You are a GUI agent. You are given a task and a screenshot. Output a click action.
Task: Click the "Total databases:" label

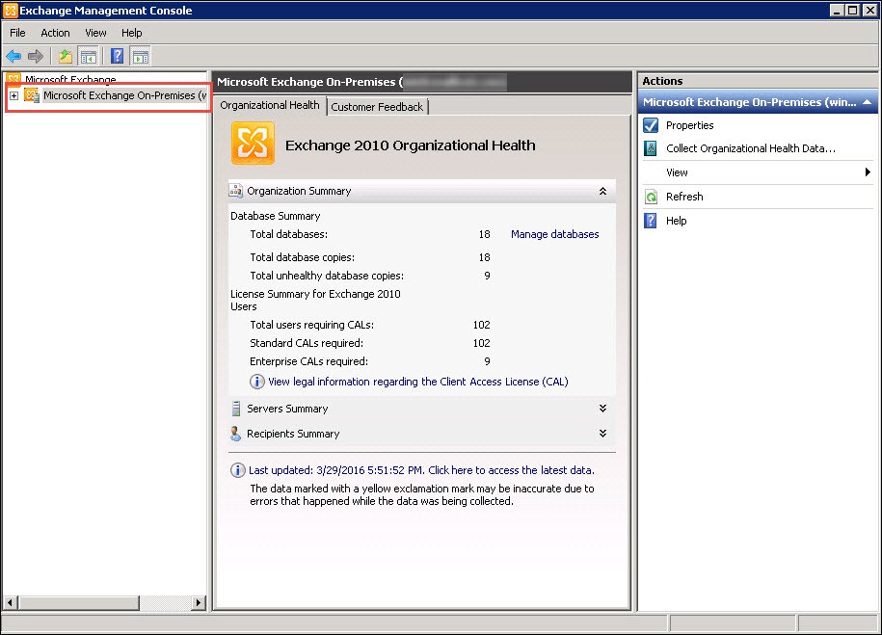(288, 234)
